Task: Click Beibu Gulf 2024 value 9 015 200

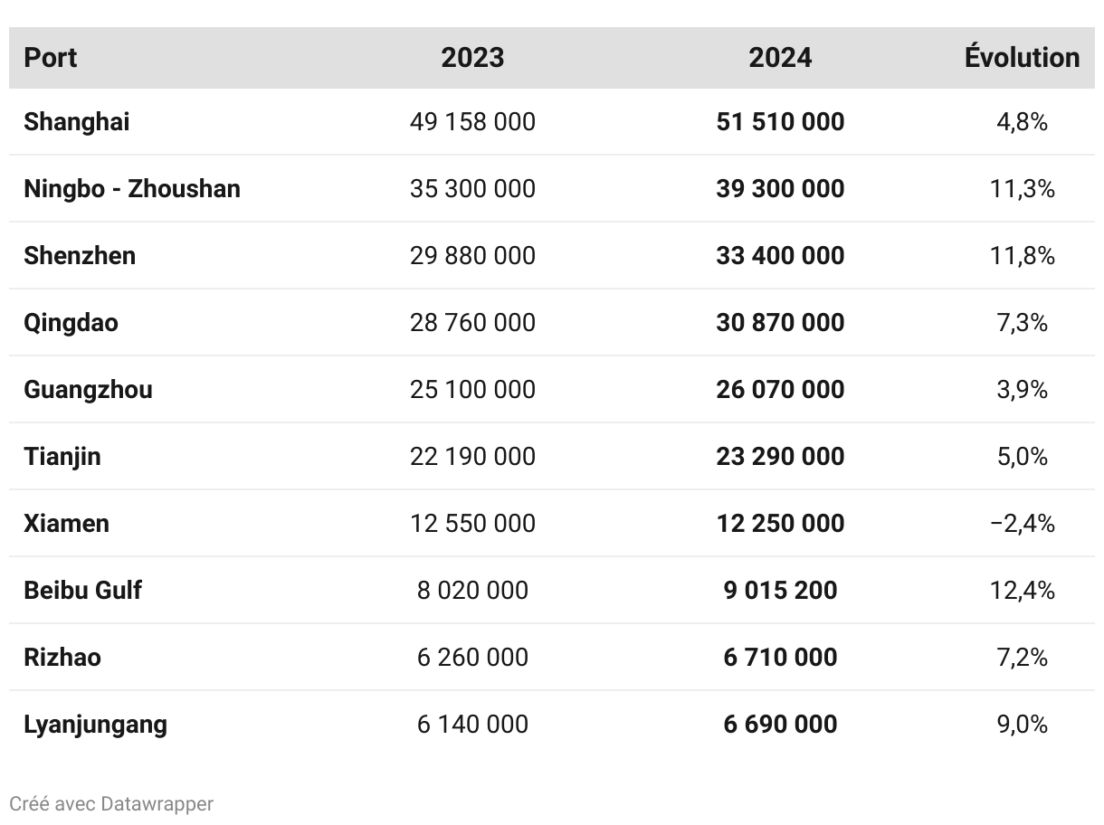Action: pos(780,591)
